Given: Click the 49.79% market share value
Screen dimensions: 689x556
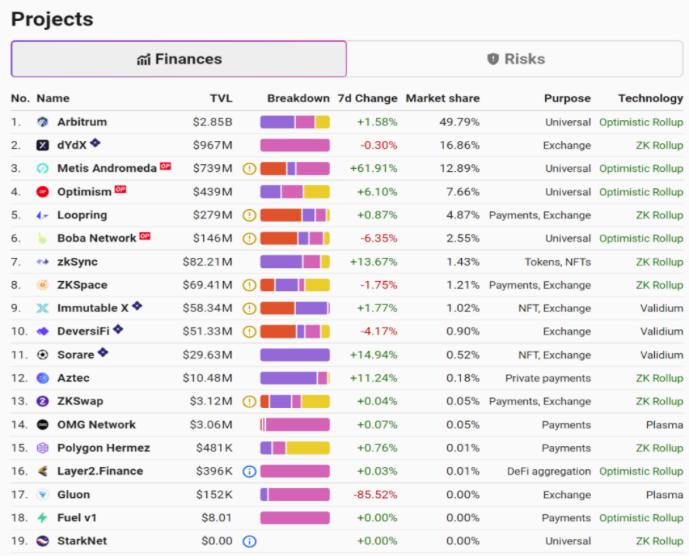Looking at the screenshot, I should click(460, 122).
